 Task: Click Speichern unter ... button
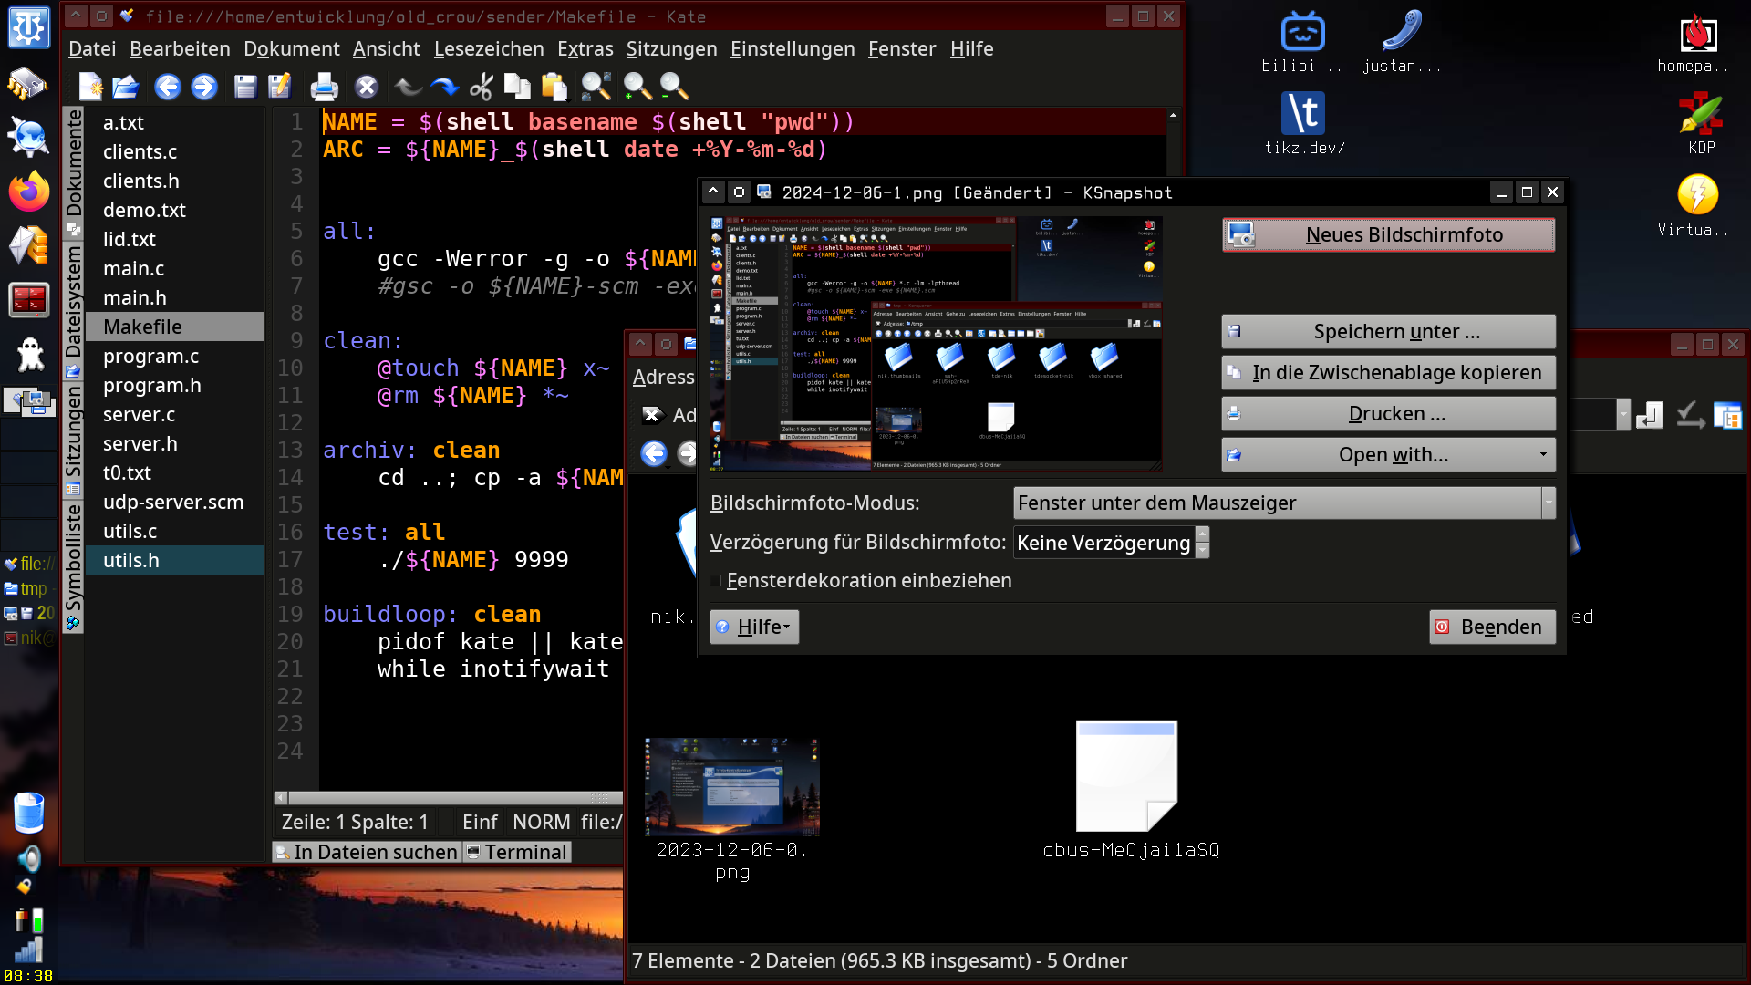tap(1388, 331)
